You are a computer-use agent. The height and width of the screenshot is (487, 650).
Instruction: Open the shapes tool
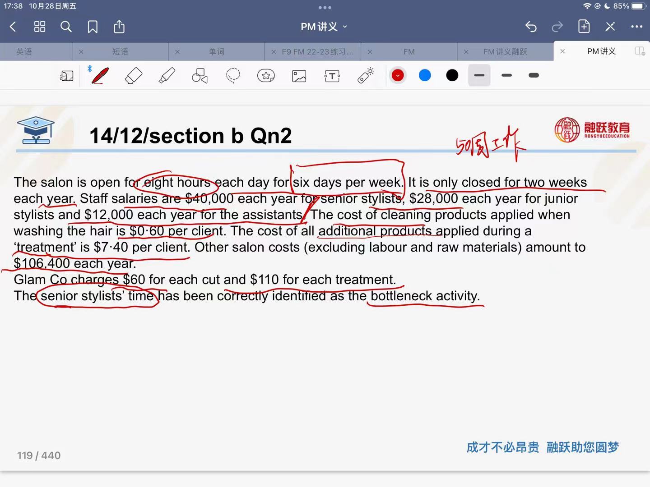(x=200, y=76)
